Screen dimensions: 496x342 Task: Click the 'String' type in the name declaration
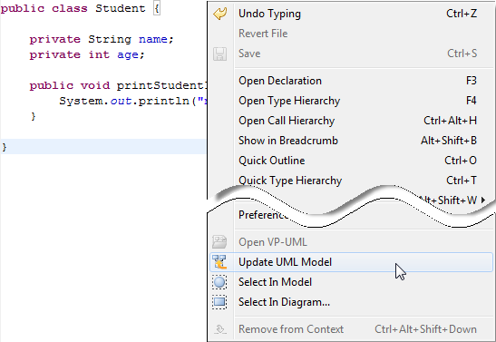pyautogui.click(x=110, y=39)
